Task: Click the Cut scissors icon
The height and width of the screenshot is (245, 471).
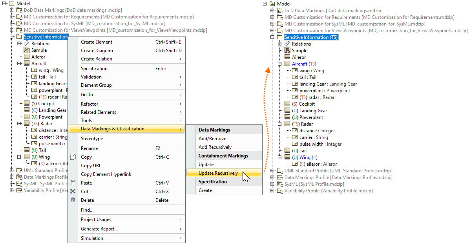Action: [x=73, y=192]
